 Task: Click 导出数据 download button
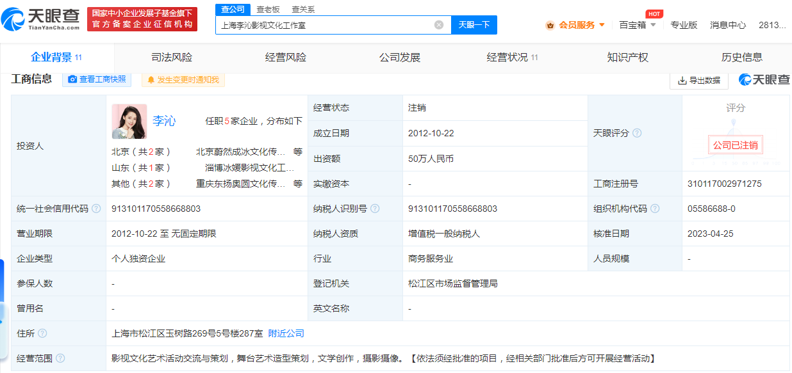click(x=699, y=80)
